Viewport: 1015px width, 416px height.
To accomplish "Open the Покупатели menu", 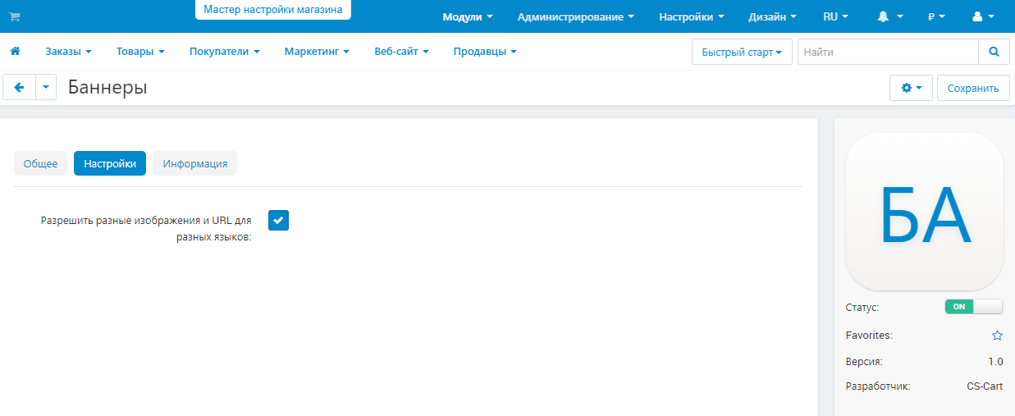I will (x=224, y=52).
